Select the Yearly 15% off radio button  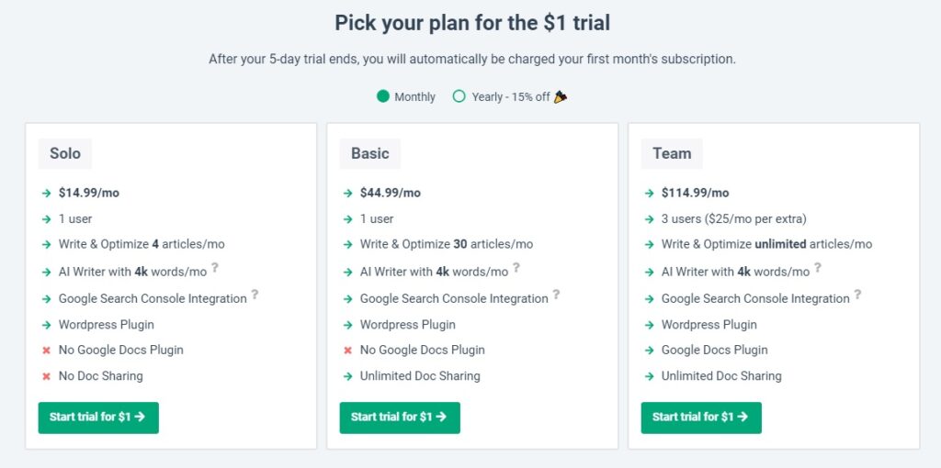459,95
